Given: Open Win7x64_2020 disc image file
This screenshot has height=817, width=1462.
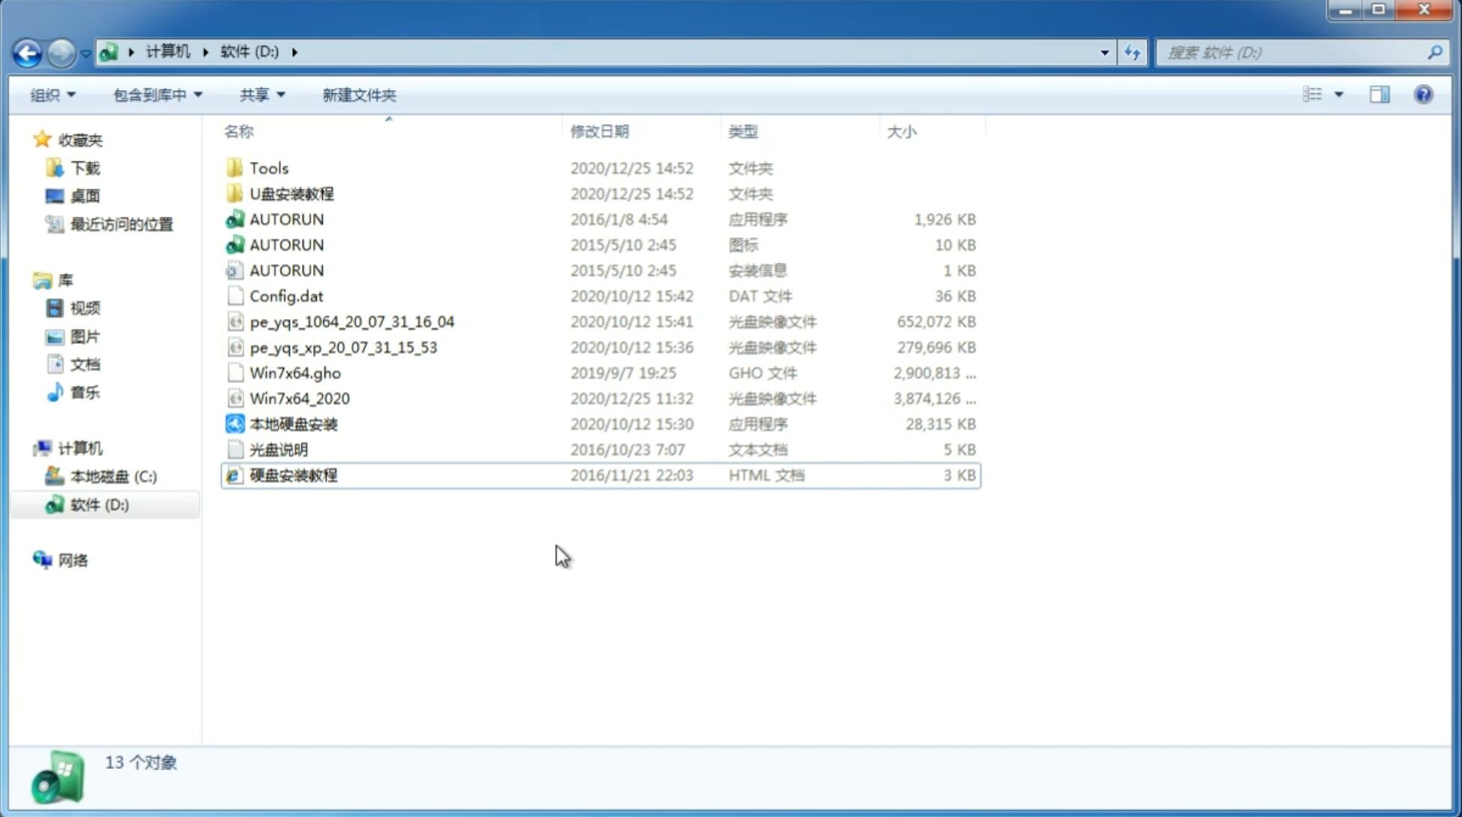Looking at the screenshot, I should tap(299, 399).
